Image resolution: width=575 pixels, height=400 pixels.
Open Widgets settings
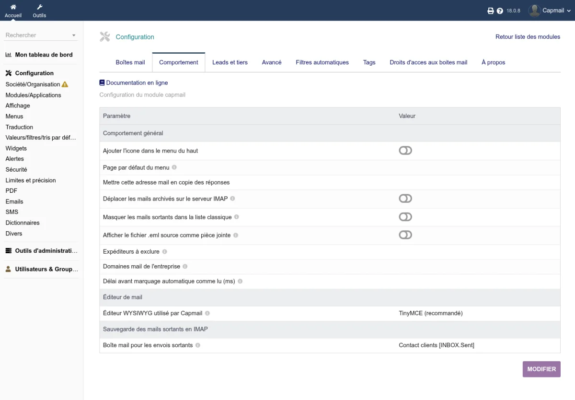point(16,148)
